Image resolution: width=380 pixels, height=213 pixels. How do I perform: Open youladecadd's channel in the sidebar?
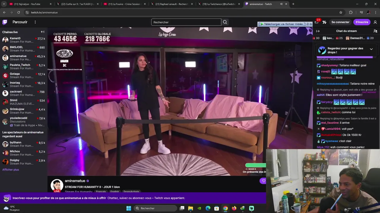coord(24,121)
